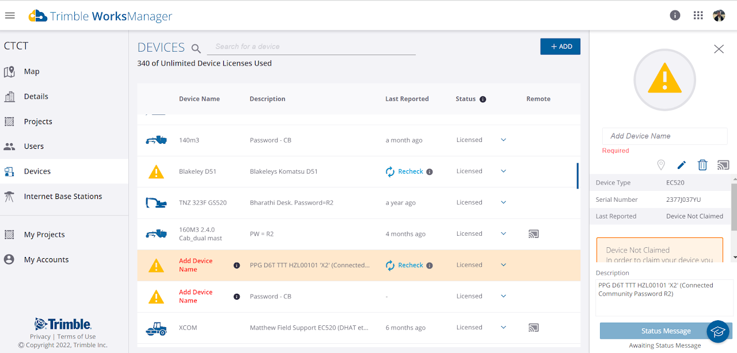The height and width of the screenshot is (353, 737).
Task: Click the Trimble WorksManager cloud logo
Action: (x=38, y=16)
